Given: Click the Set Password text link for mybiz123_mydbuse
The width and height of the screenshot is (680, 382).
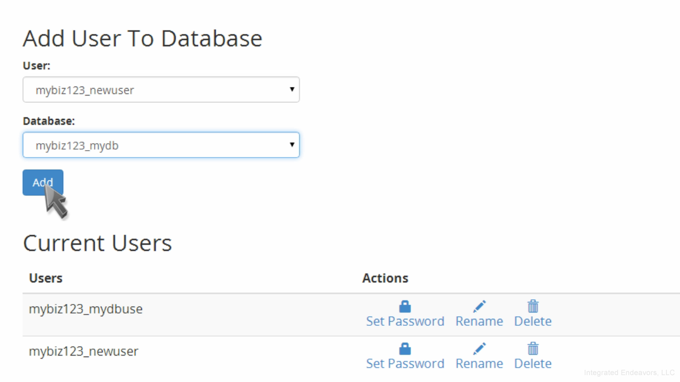Looking at the screenshot, I should pyautogui.click(x=405, y=322).
